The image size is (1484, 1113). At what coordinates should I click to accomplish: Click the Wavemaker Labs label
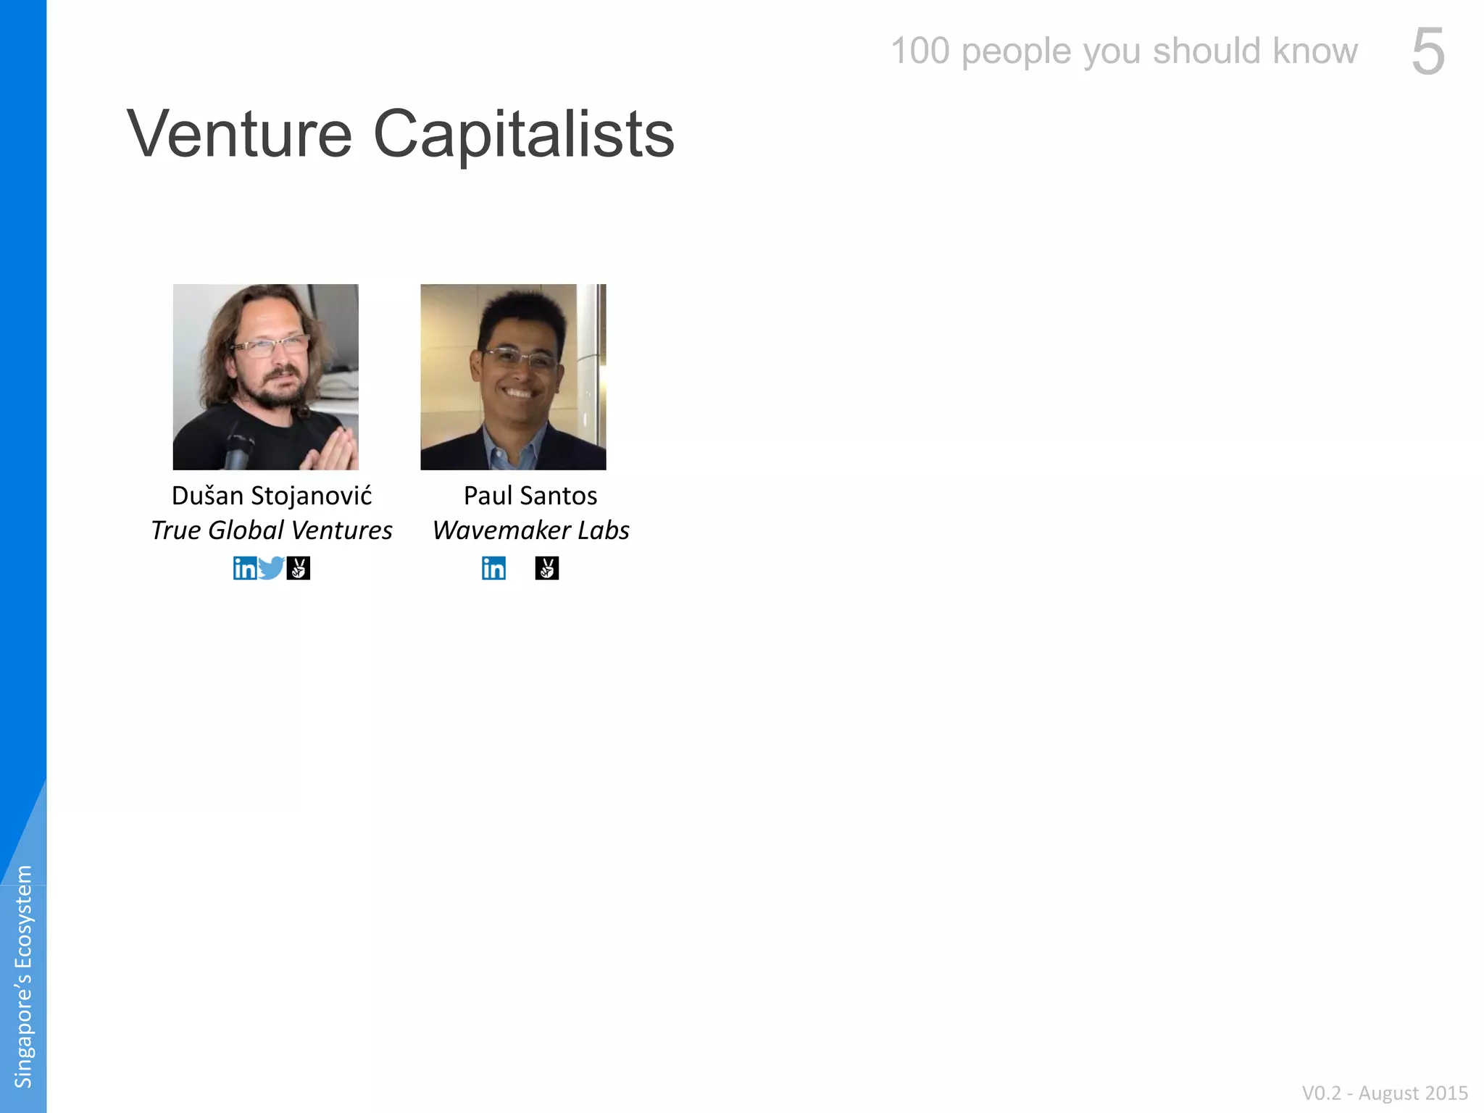(x=531, y=530)
